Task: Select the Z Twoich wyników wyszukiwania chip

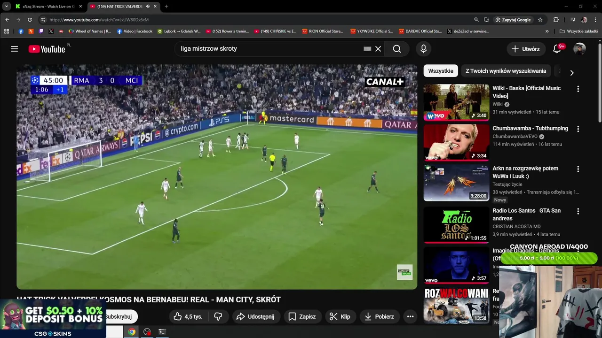Action: click(x=506, y=71)
